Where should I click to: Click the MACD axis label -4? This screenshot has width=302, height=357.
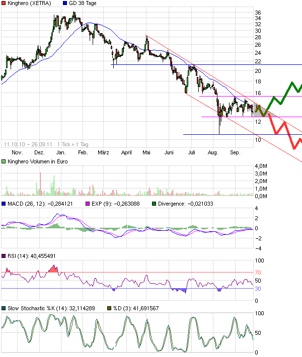click(x=258, y=248)
